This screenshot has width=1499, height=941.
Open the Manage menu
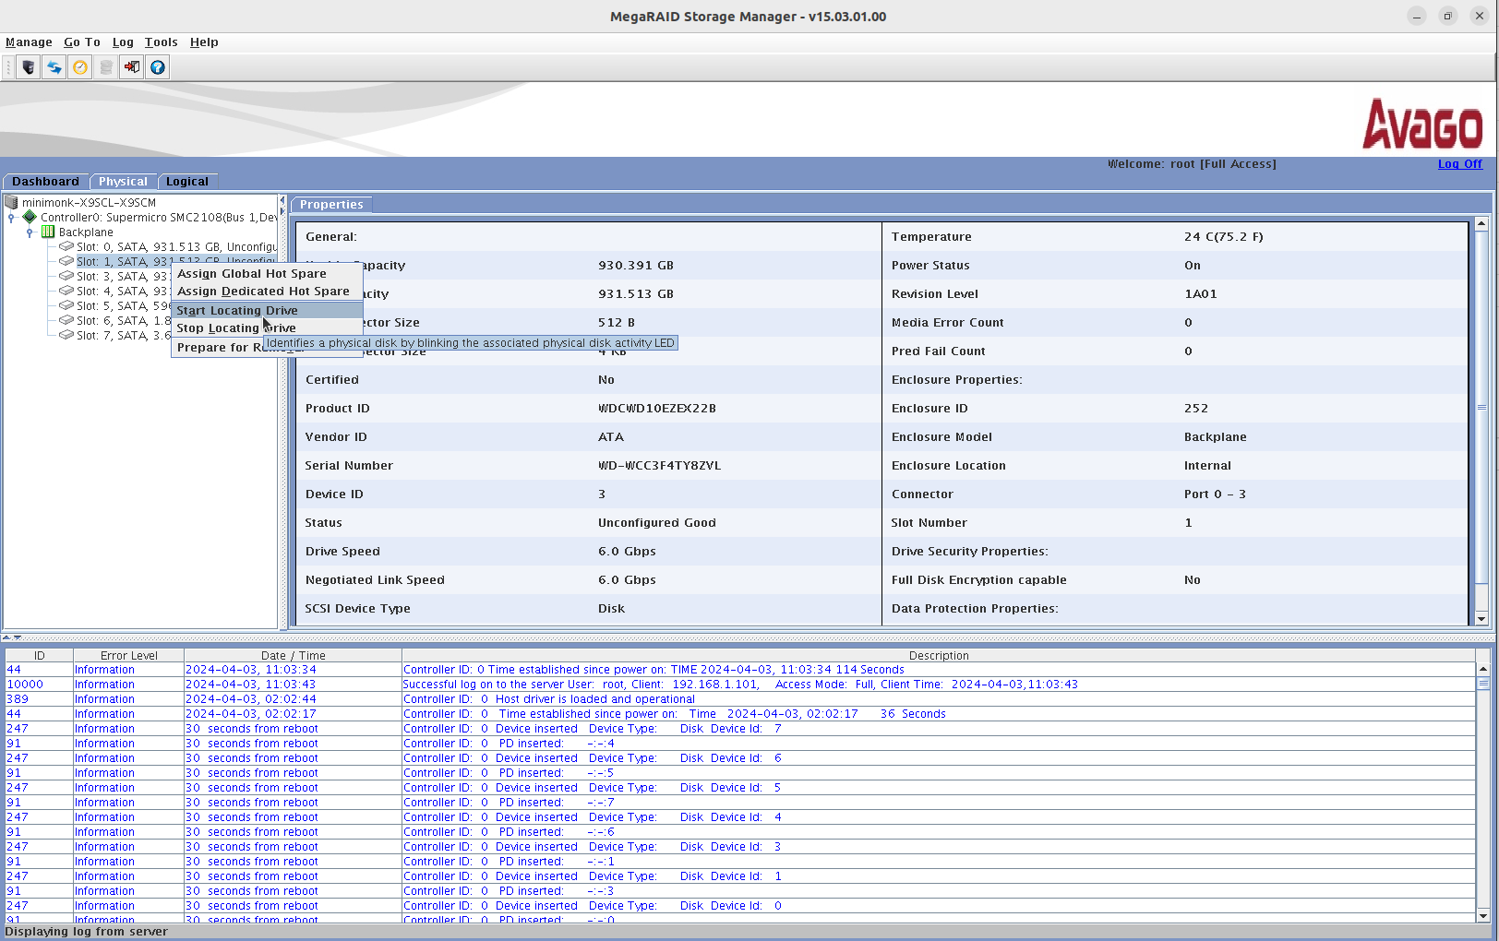tap(29, 42)
